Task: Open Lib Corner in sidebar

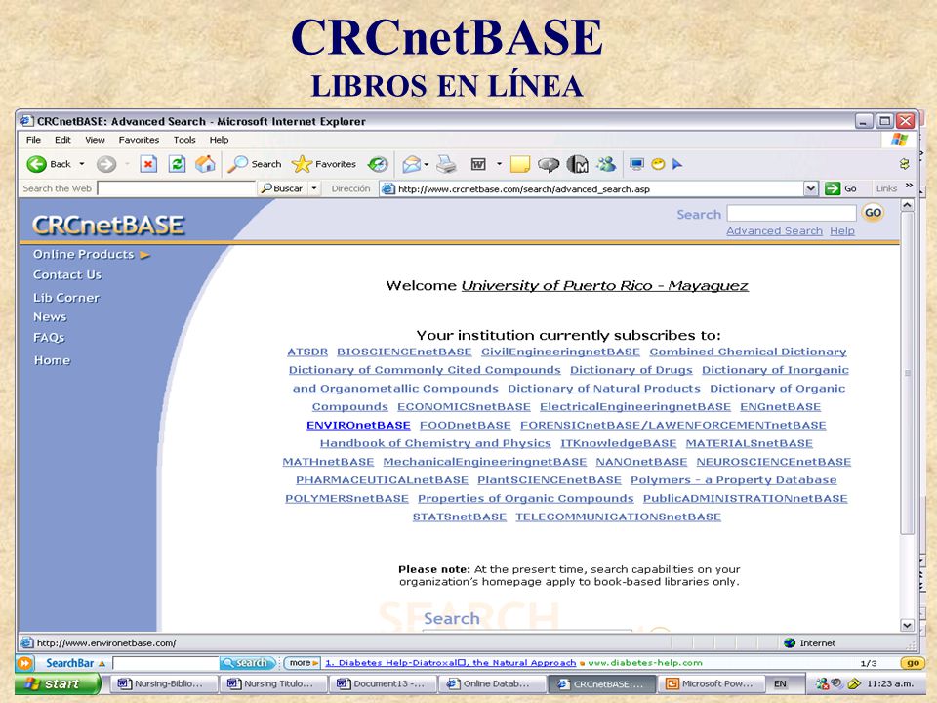Action: pyautogui.click(x=65, y=298)
